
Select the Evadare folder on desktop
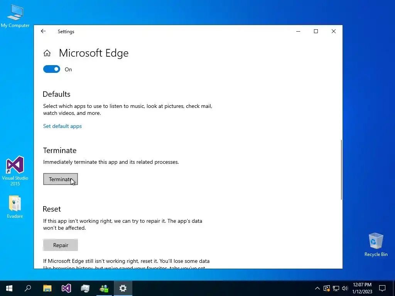pos(15,207)
